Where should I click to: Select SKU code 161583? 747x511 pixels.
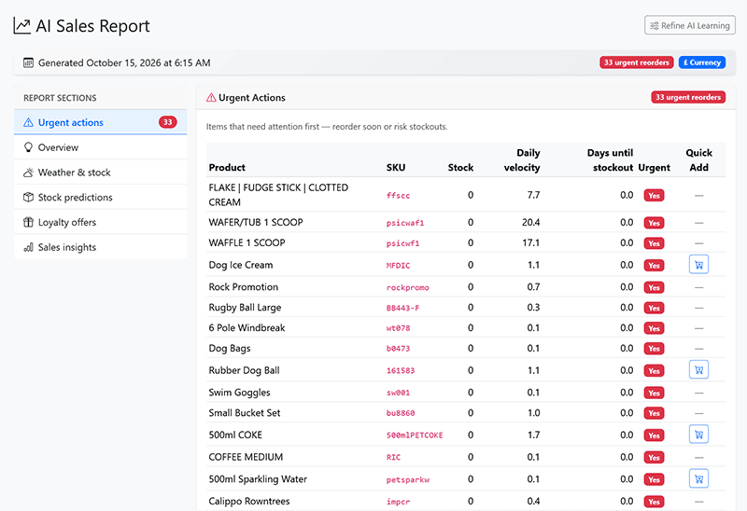(x=401, y=370)
